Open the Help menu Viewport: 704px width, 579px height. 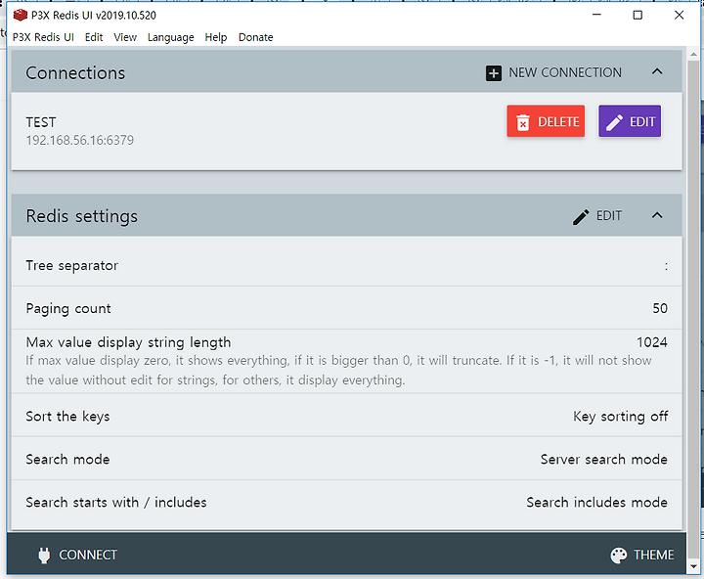[216, 37]
